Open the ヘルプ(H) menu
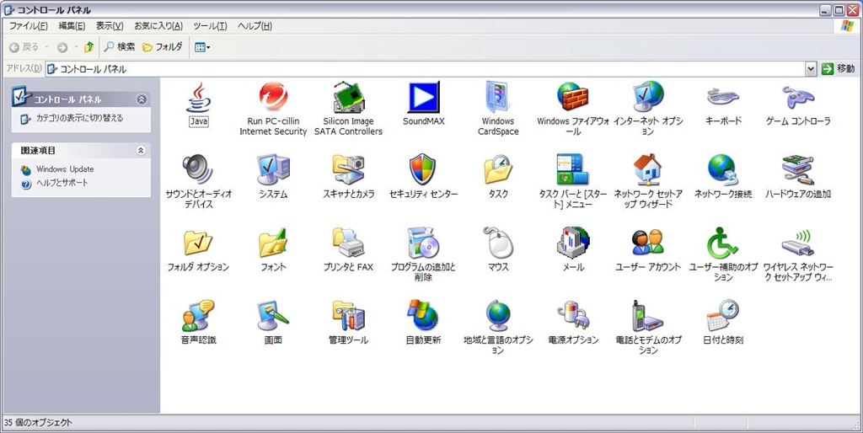This screenshot has width=863, height=433. [x=255, y=26]
